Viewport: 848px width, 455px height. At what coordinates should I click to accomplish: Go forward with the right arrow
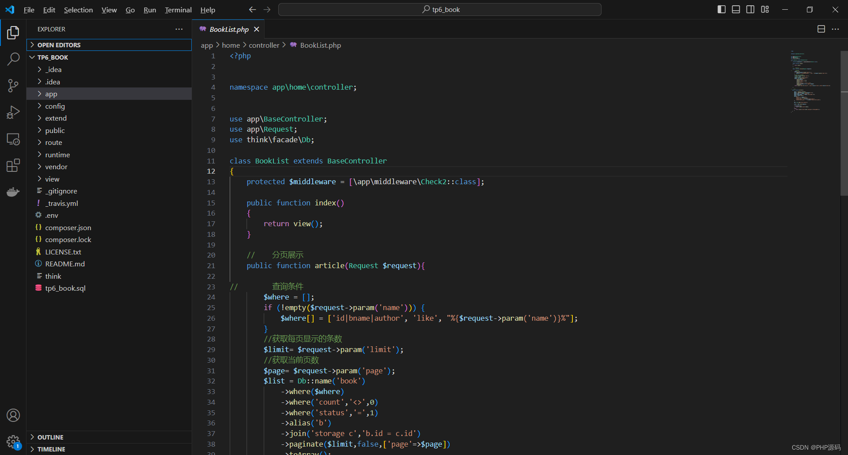(x=267, y=9)
